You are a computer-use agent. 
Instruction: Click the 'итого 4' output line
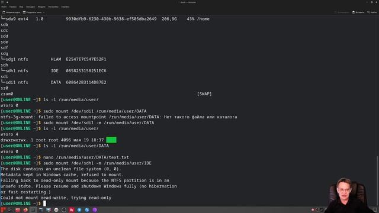9,134
